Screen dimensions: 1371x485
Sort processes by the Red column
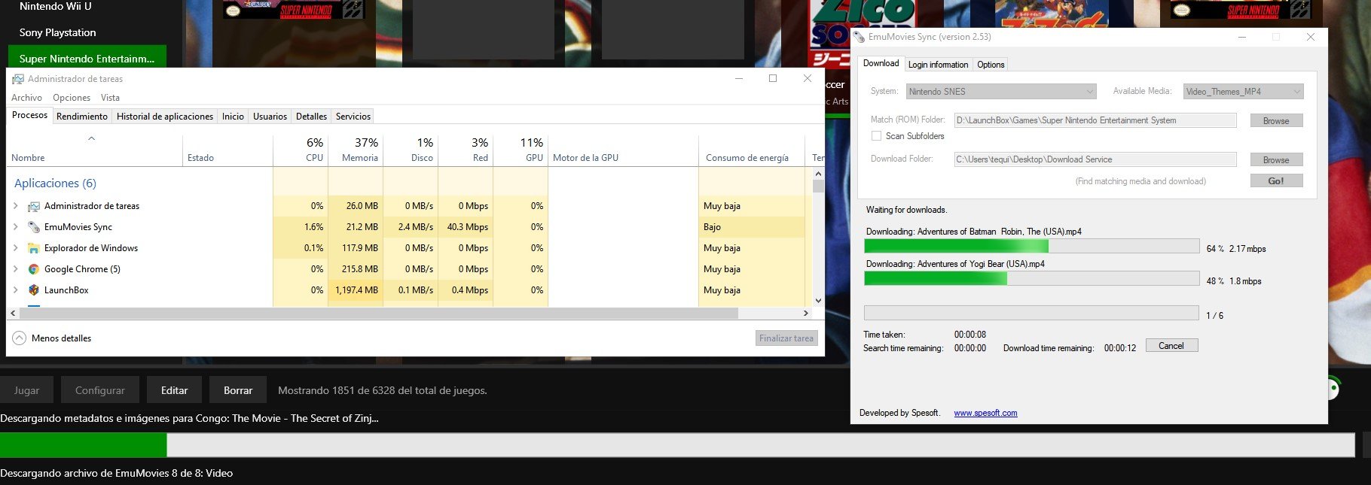tap(466, 150)
